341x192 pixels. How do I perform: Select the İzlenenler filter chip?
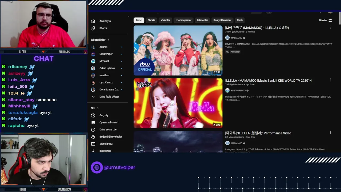point(202,20)
